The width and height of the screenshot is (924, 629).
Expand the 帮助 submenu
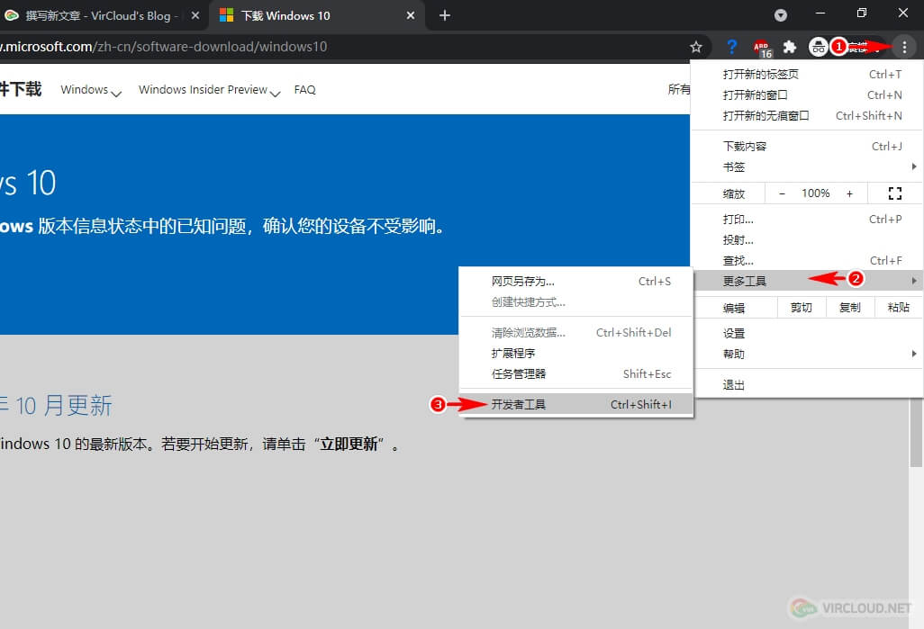click(x=807, y=354)
